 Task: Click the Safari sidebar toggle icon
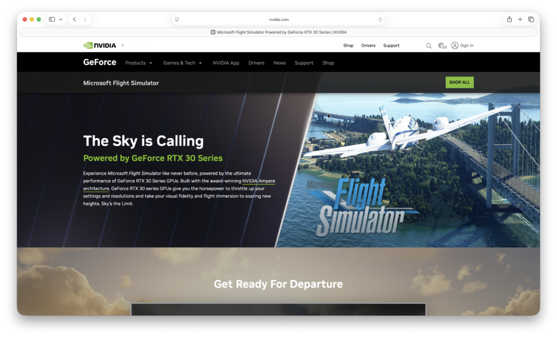click(x=52, y=20)
